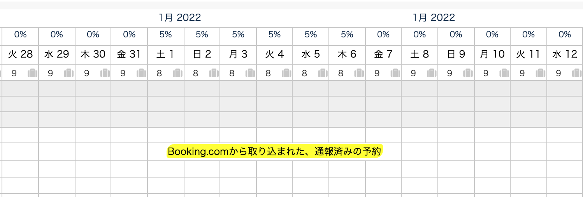Viewport: 583px width, 197px height.
Task: Click the suitcase icon under 土 8
Action: point(432,73)
